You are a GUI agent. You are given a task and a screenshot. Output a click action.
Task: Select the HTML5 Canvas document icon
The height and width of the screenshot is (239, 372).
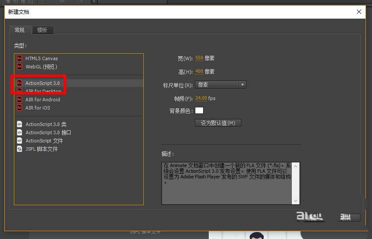pos(19,58)
